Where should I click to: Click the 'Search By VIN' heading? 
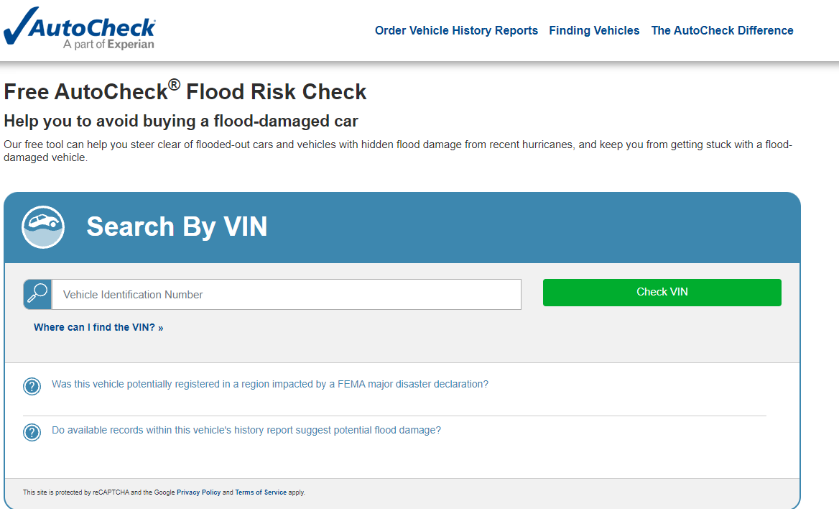click(177, 227)
